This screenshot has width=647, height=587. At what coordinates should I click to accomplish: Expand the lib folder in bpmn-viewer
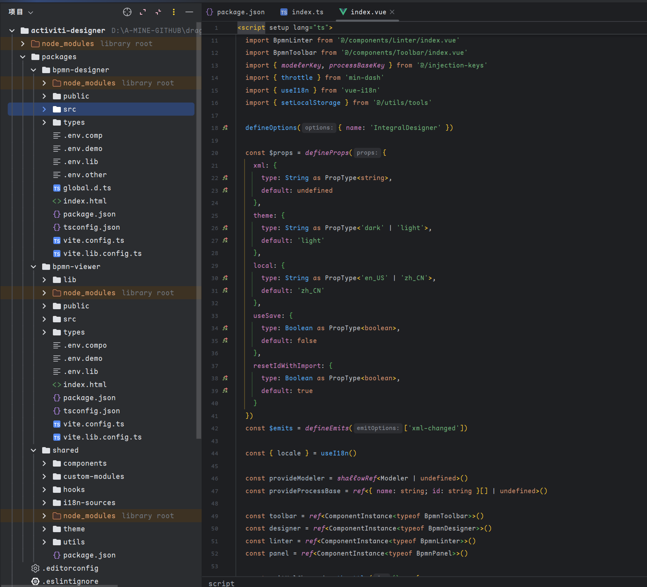(x=44, y=279)
